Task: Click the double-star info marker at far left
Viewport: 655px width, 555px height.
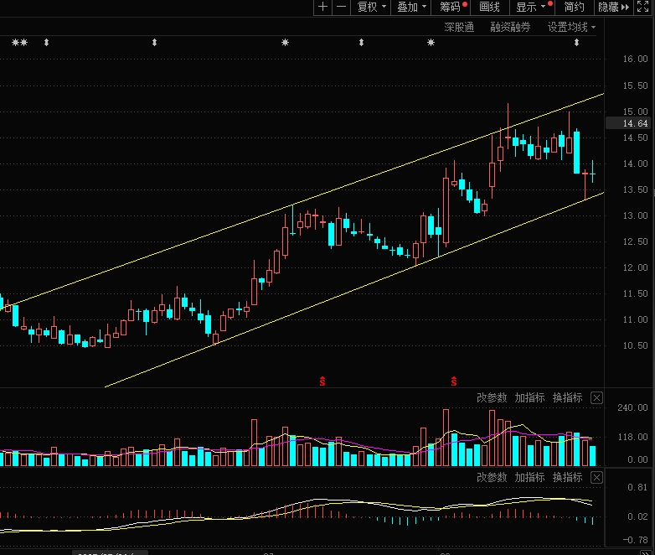Action: coord(19,42)
